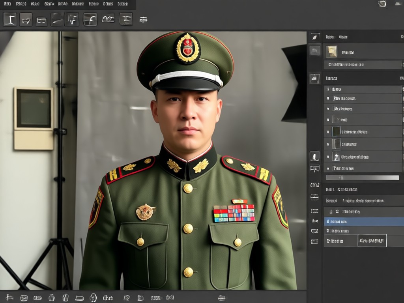Open the rightmost menu in the menu bar
This screenshot has width=404, height=303.
coord(123,4)
